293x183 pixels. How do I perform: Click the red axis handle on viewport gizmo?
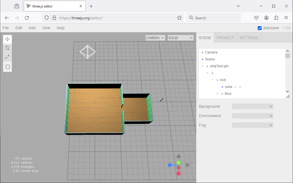[x=179, y=173]
